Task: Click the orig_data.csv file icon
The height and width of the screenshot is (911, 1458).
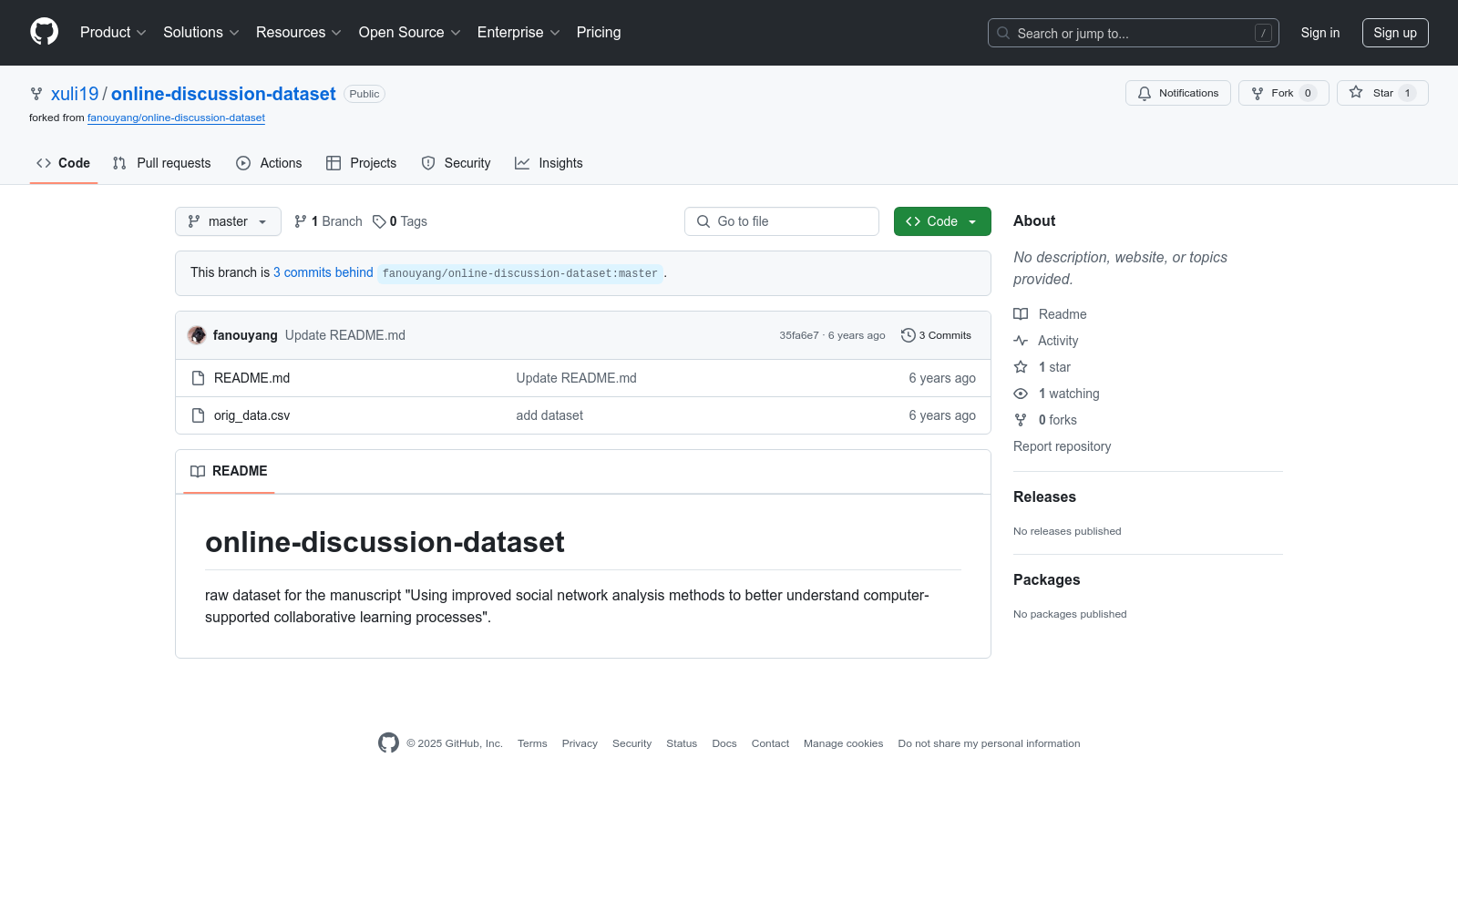Action: (198, 415)
